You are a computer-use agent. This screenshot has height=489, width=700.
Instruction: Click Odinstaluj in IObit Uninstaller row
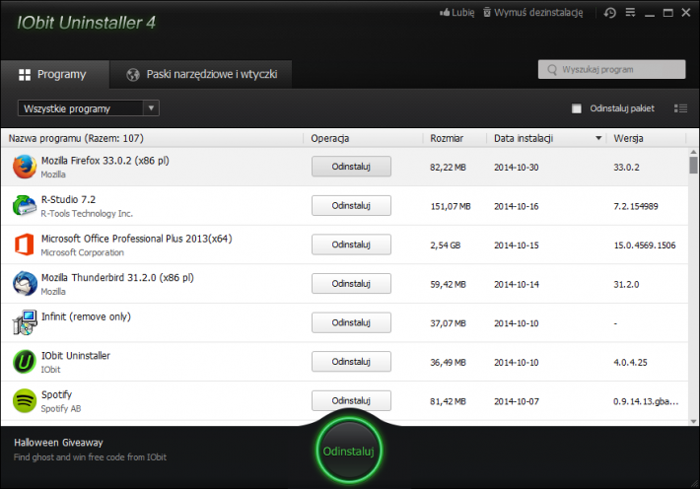351,361
